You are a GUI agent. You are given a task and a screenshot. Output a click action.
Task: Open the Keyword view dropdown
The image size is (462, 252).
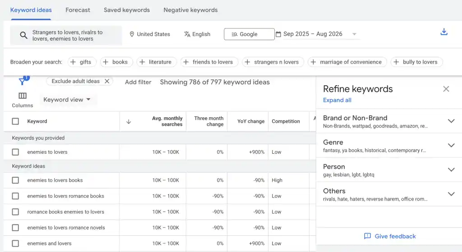coord(67,100)
